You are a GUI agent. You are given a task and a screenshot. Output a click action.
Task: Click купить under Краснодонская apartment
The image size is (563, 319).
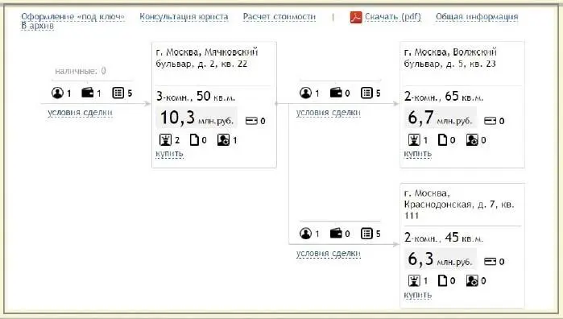[417, 295]
